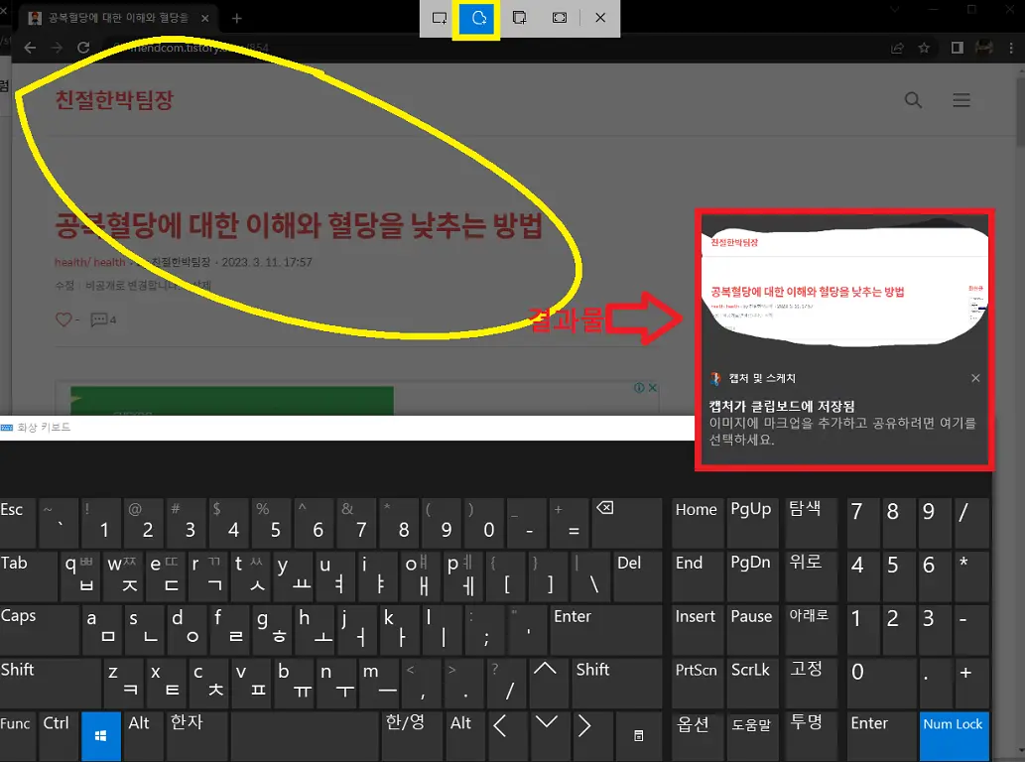Open the health/ health category link
The image size is (1025, 762).
click(90, 262)
